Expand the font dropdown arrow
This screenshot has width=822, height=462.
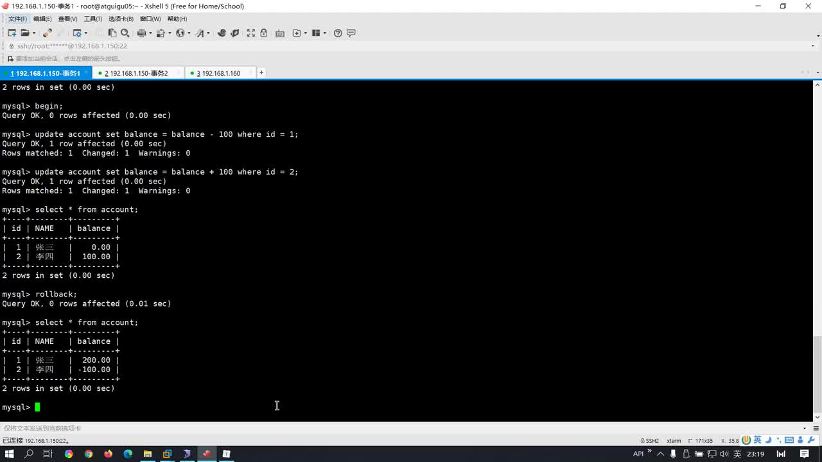208,33
